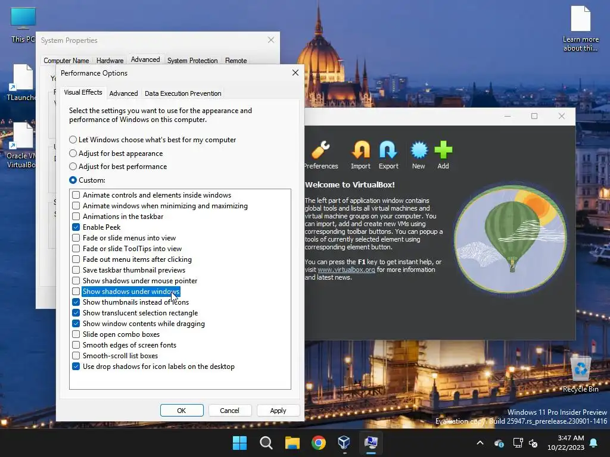
Task: Click the Import appliance icon
Action: coord(360,155)
